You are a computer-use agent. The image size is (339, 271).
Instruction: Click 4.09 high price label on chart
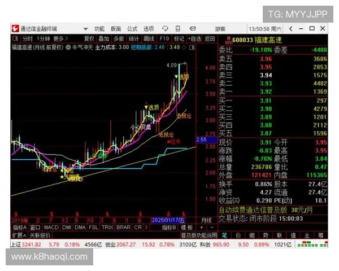[x=172, y=65]
